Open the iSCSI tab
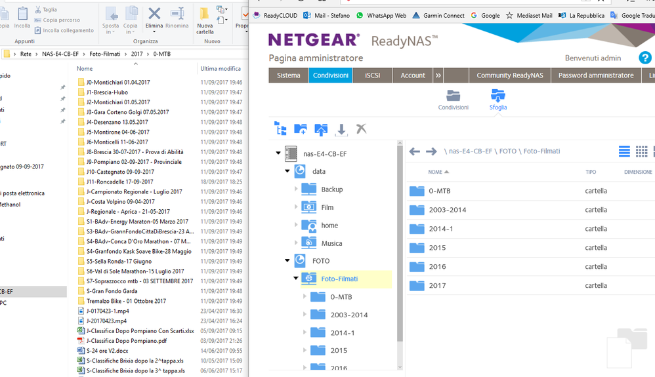Screen dimensions: 655x377 point(373,75)
